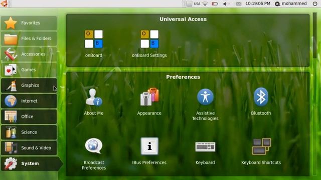Click the Ubuntu logo in top panel
321x180 pixels.
click(x=4, y=3)
